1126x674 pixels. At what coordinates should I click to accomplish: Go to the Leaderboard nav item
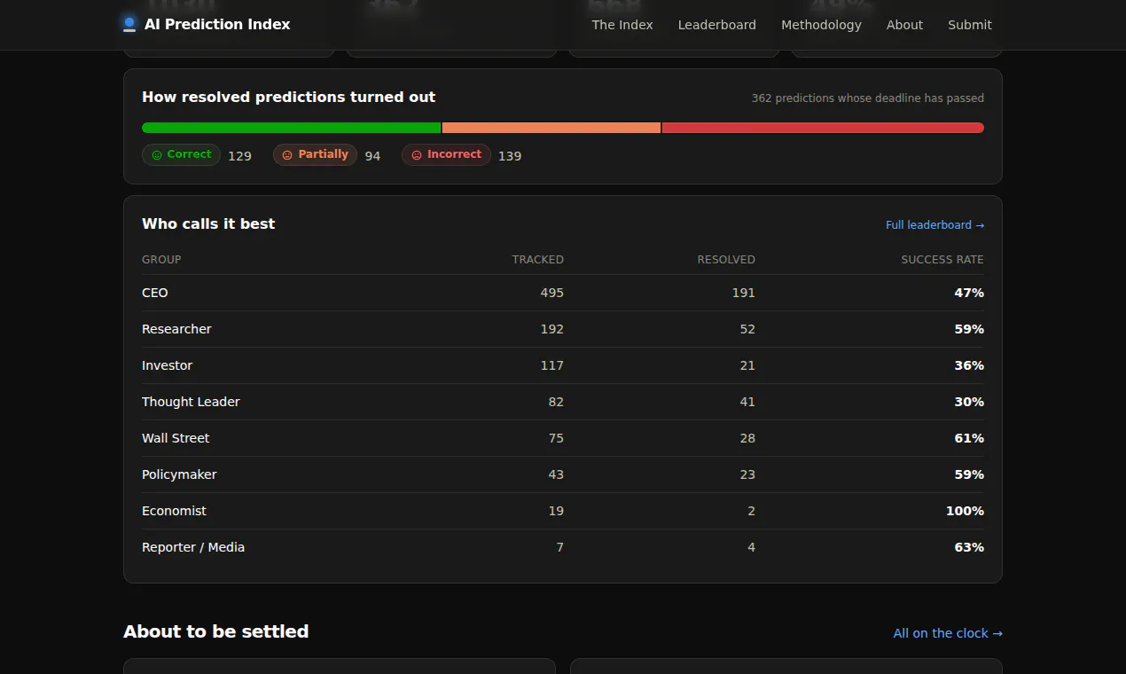pyautogui.click(x=717, y=25)
